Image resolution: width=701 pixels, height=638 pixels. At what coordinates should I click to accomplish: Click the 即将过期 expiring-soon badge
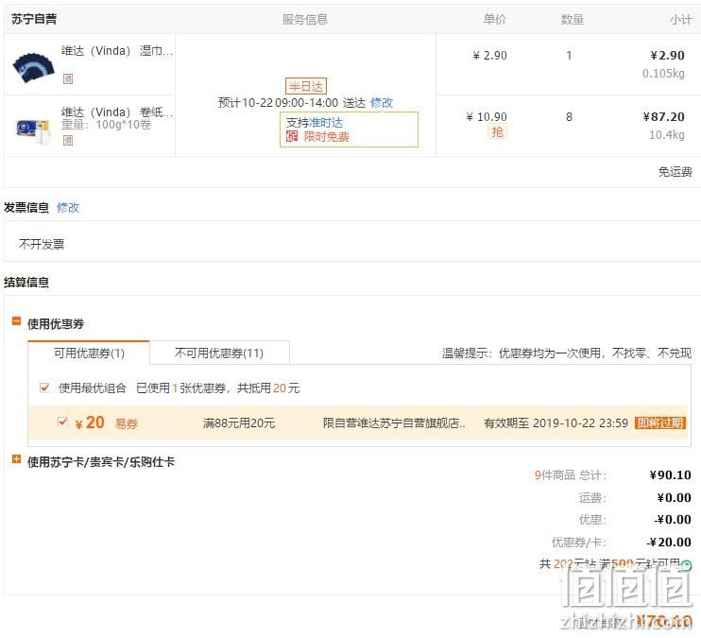pos(659,422)
